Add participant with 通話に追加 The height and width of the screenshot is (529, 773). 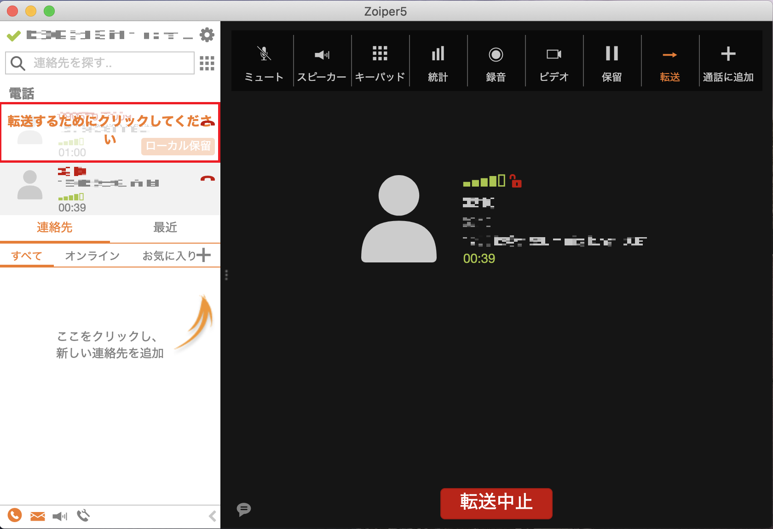tap(728, 61)
